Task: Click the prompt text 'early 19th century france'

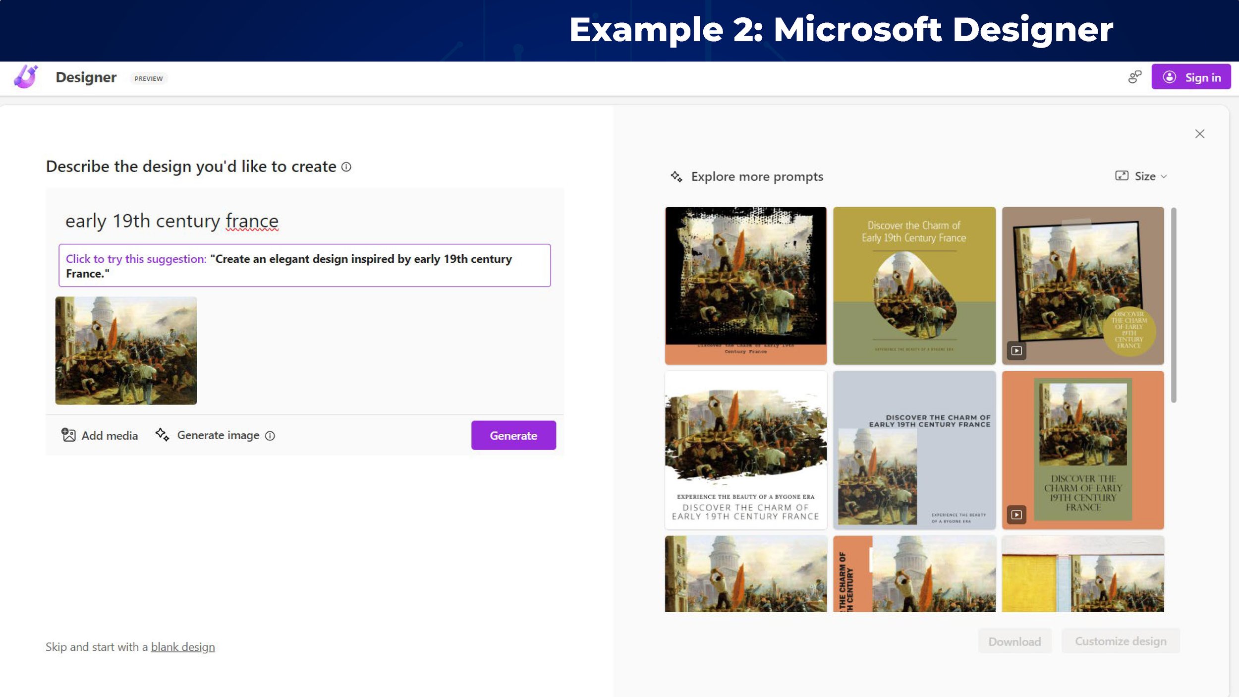Action: point(172,221)
